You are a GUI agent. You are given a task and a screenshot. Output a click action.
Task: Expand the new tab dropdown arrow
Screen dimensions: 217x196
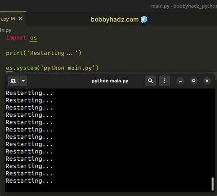pos(23,81)
